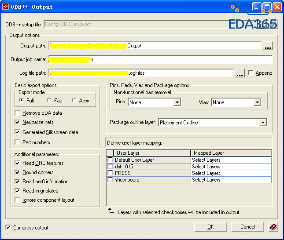This screenshot has height=240, width=284.
Task: Click Select Layers for show board row
Action: click(x=231, y=180)
